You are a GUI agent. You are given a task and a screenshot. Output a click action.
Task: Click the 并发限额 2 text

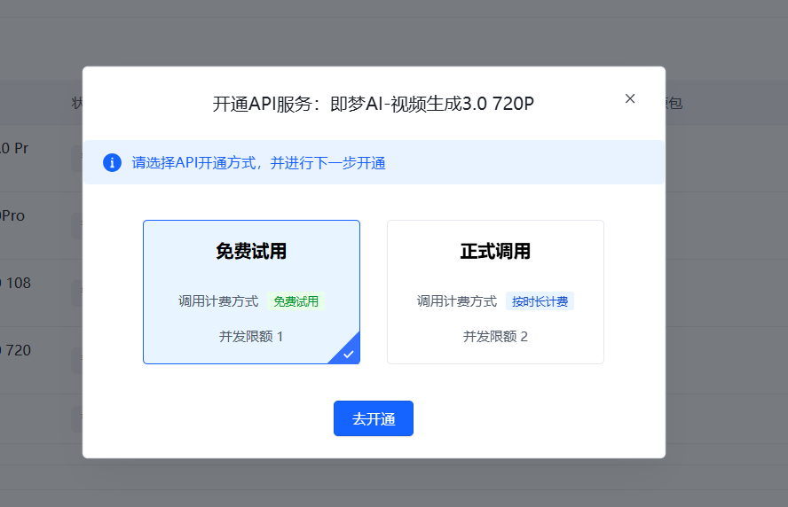[495, 336]
